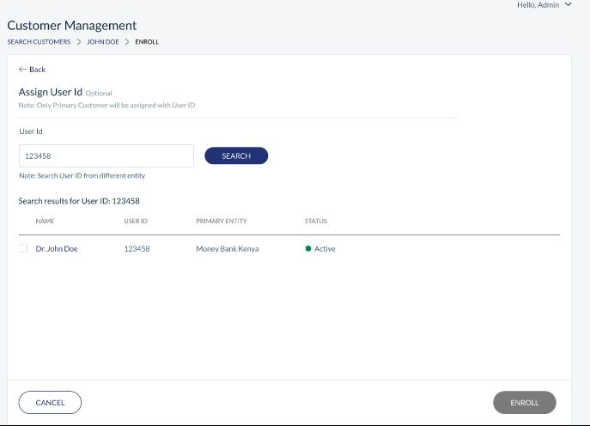This screenshot has width=590, height=426.
Task: Open the Dr. John Doe name link
Action: pos(57,249)
